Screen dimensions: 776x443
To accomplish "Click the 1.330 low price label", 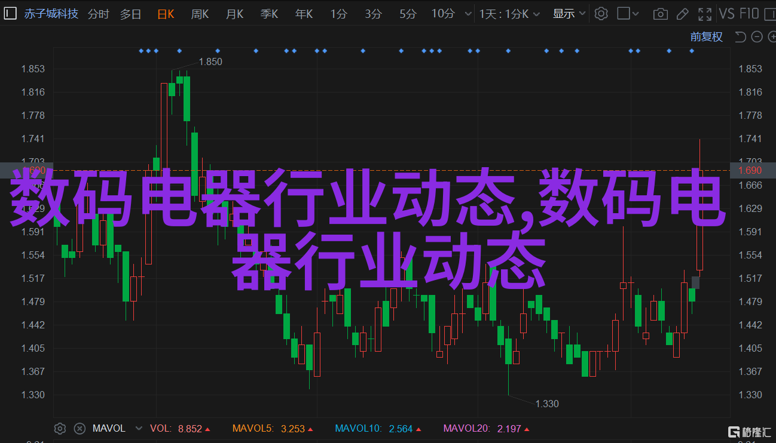I will 547,404.
